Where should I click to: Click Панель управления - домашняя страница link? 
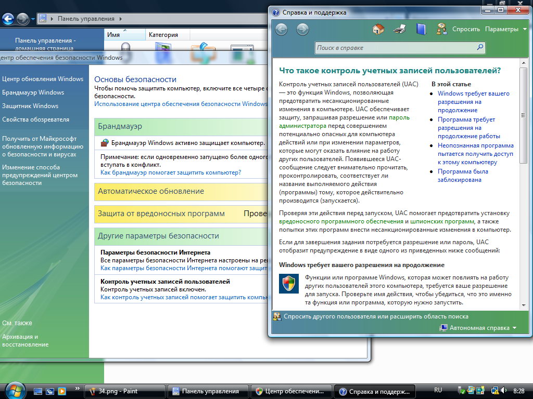45,44
